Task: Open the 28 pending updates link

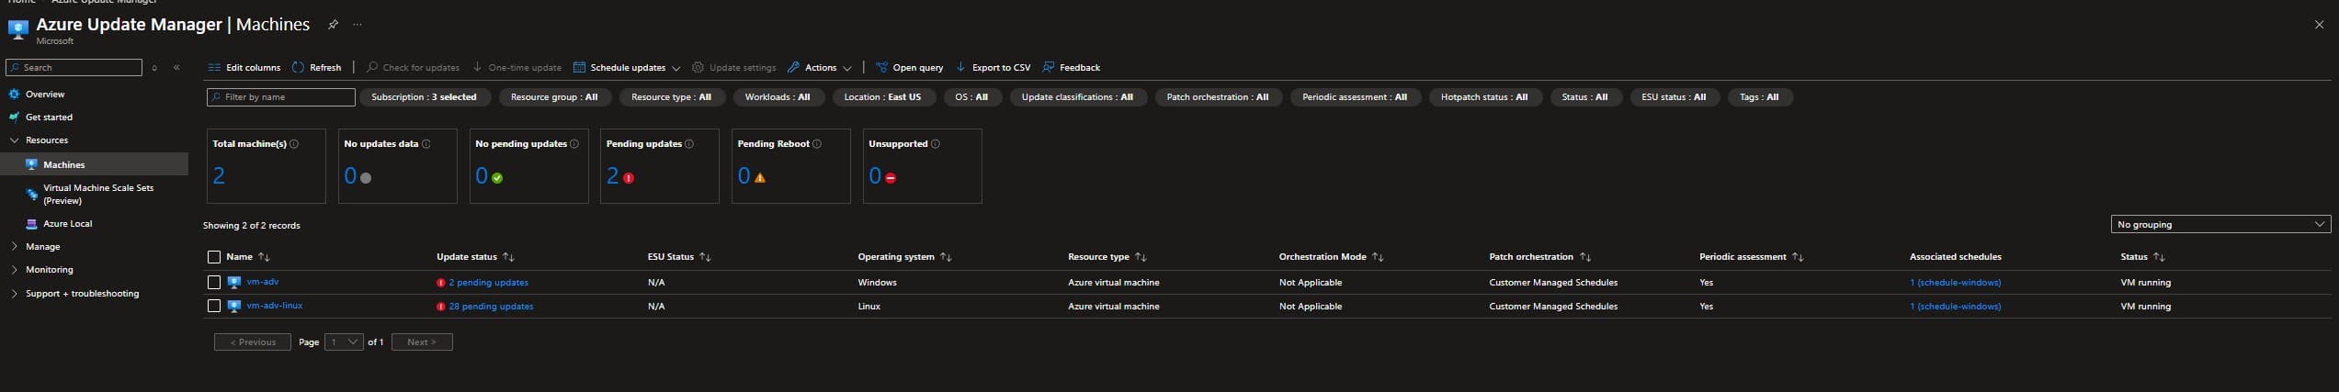Action: pos(491,307)
